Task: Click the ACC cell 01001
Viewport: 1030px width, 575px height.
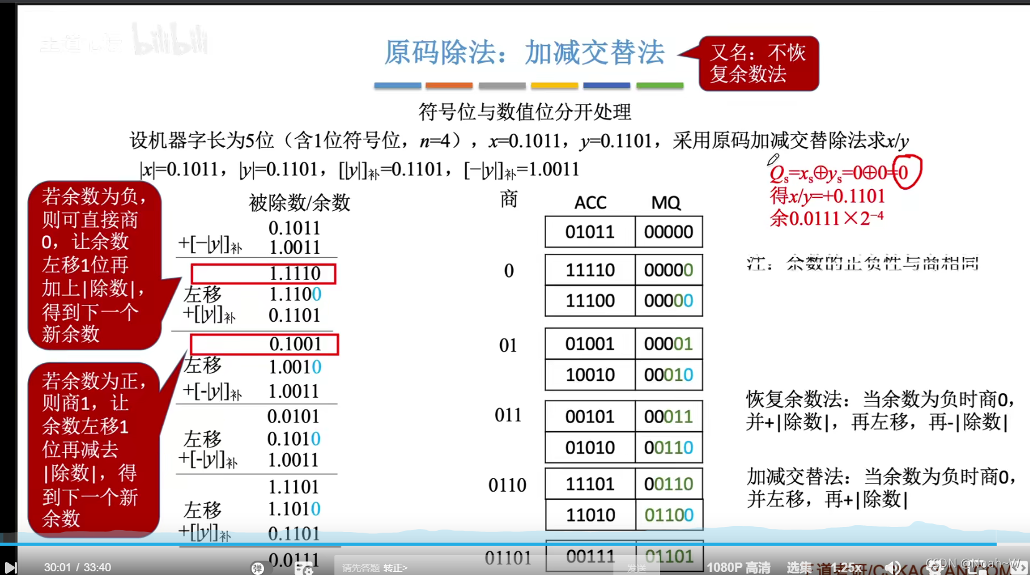Action: tap(590, 344)
